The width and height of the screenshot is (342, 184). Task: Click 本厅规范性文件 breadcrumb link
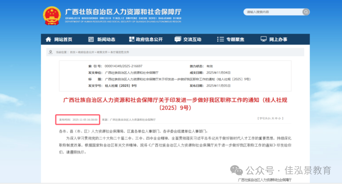coord(119,52)
